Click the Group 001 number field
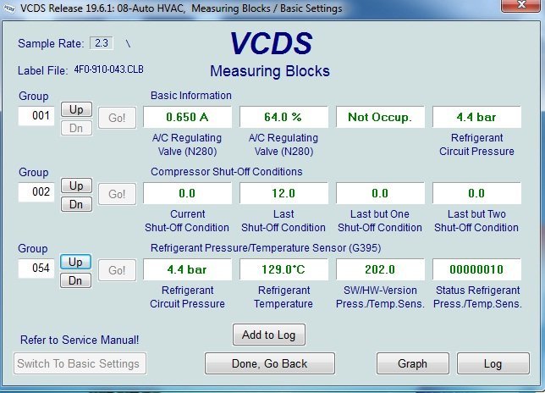545x393 pixels. click(x=36, y=116)
